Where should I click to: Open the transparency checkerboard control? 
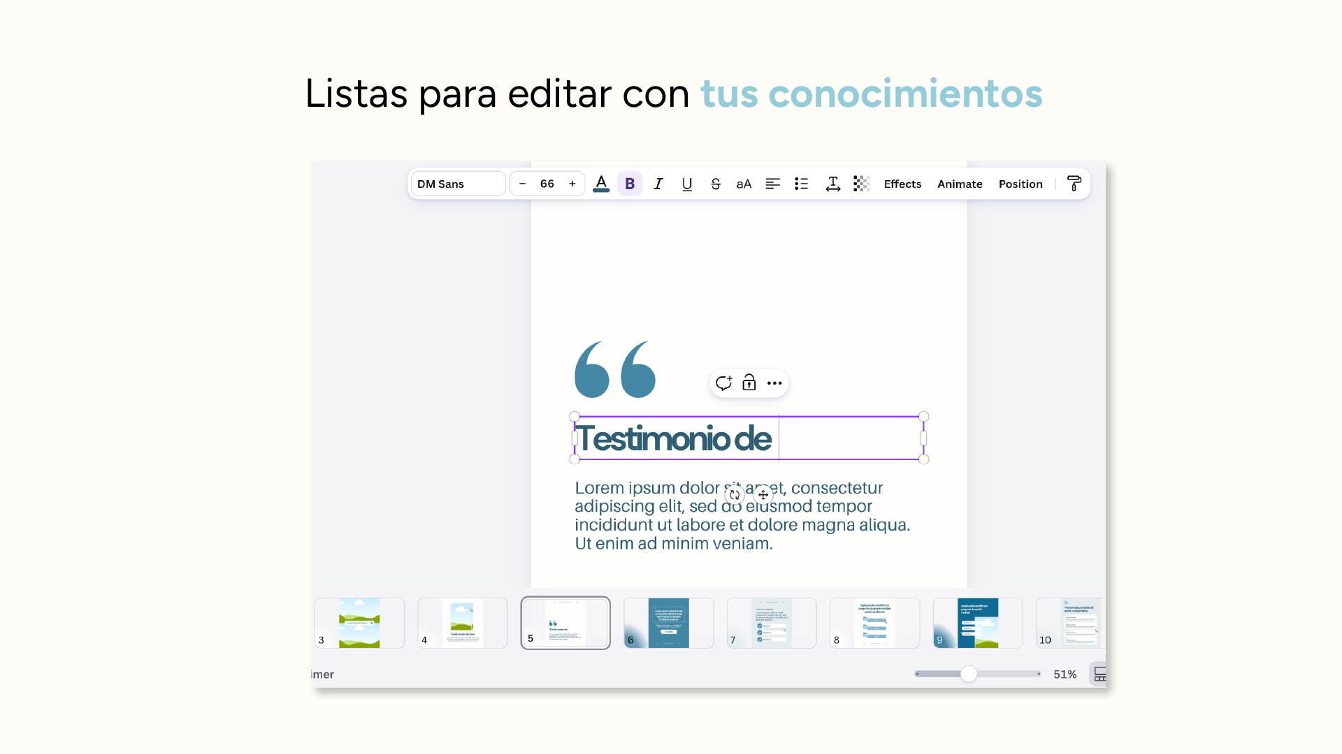click(x=861, y=184)
